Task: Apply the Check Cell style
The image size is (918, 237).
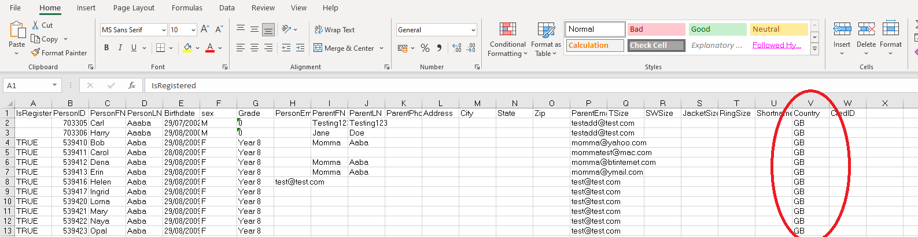Action: (x=657, y=45)
